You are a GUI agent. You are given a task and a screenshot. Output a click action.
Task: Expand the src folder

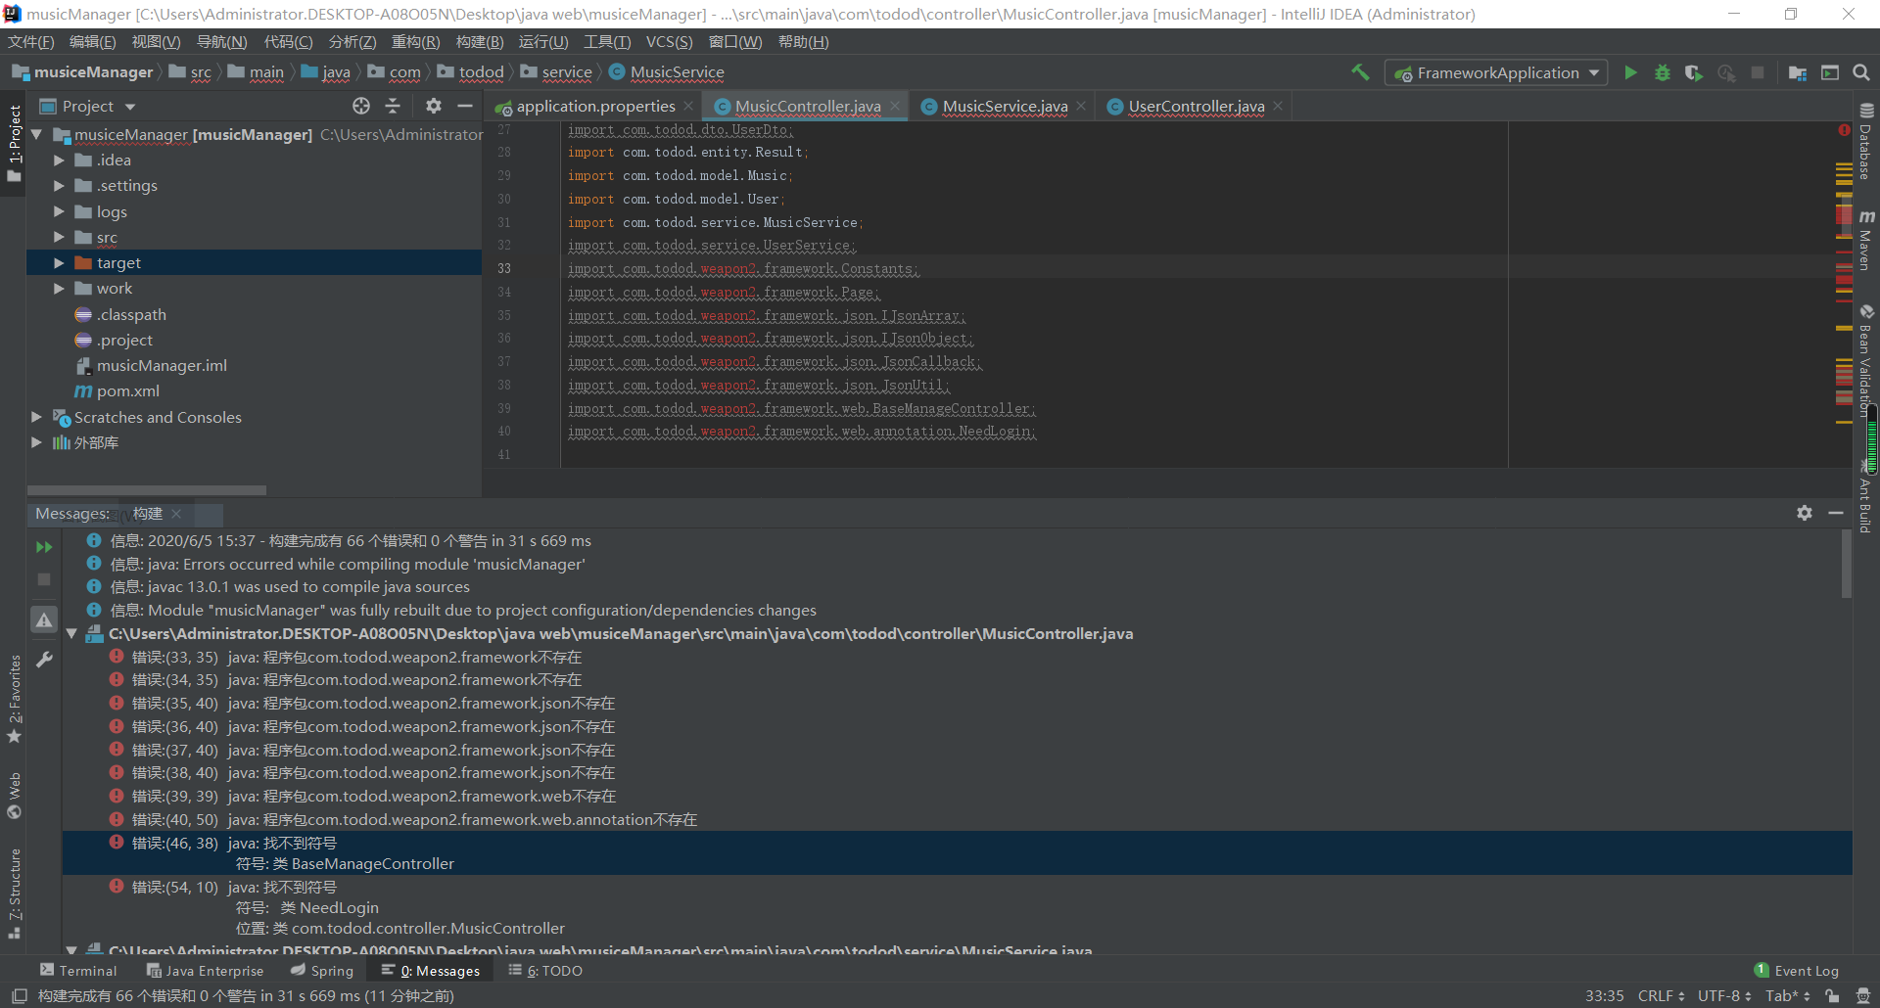[x=59, y=237]
